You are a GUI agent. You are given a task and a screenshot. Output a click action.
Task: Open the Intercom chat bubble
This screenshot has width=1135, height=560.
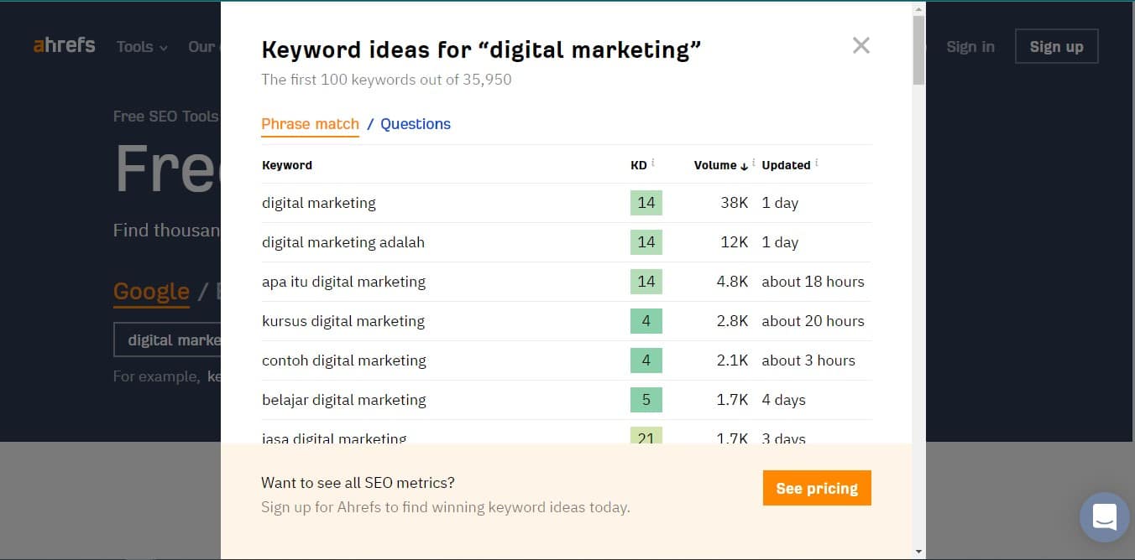click(x=1104, y=517)
